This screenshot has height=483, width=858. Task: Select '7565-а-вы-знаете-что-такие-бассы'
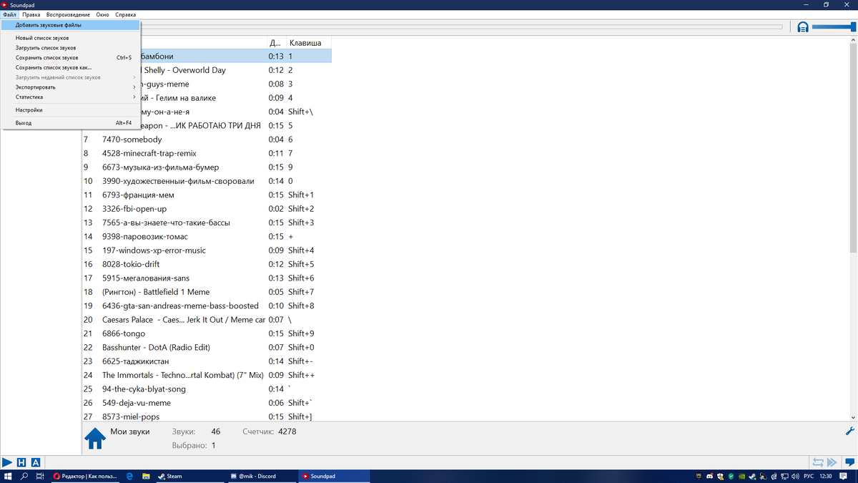click(207, 223)
